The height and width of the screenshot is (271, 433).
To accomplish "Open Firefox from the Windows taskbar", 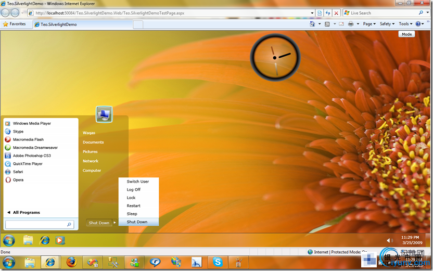I will point(71,262).
